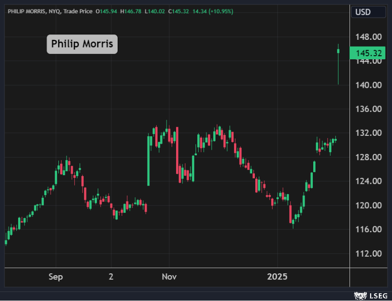The image size is (392, 301).
Task: Click the 2025 date axis label
Action: (277, 277)
